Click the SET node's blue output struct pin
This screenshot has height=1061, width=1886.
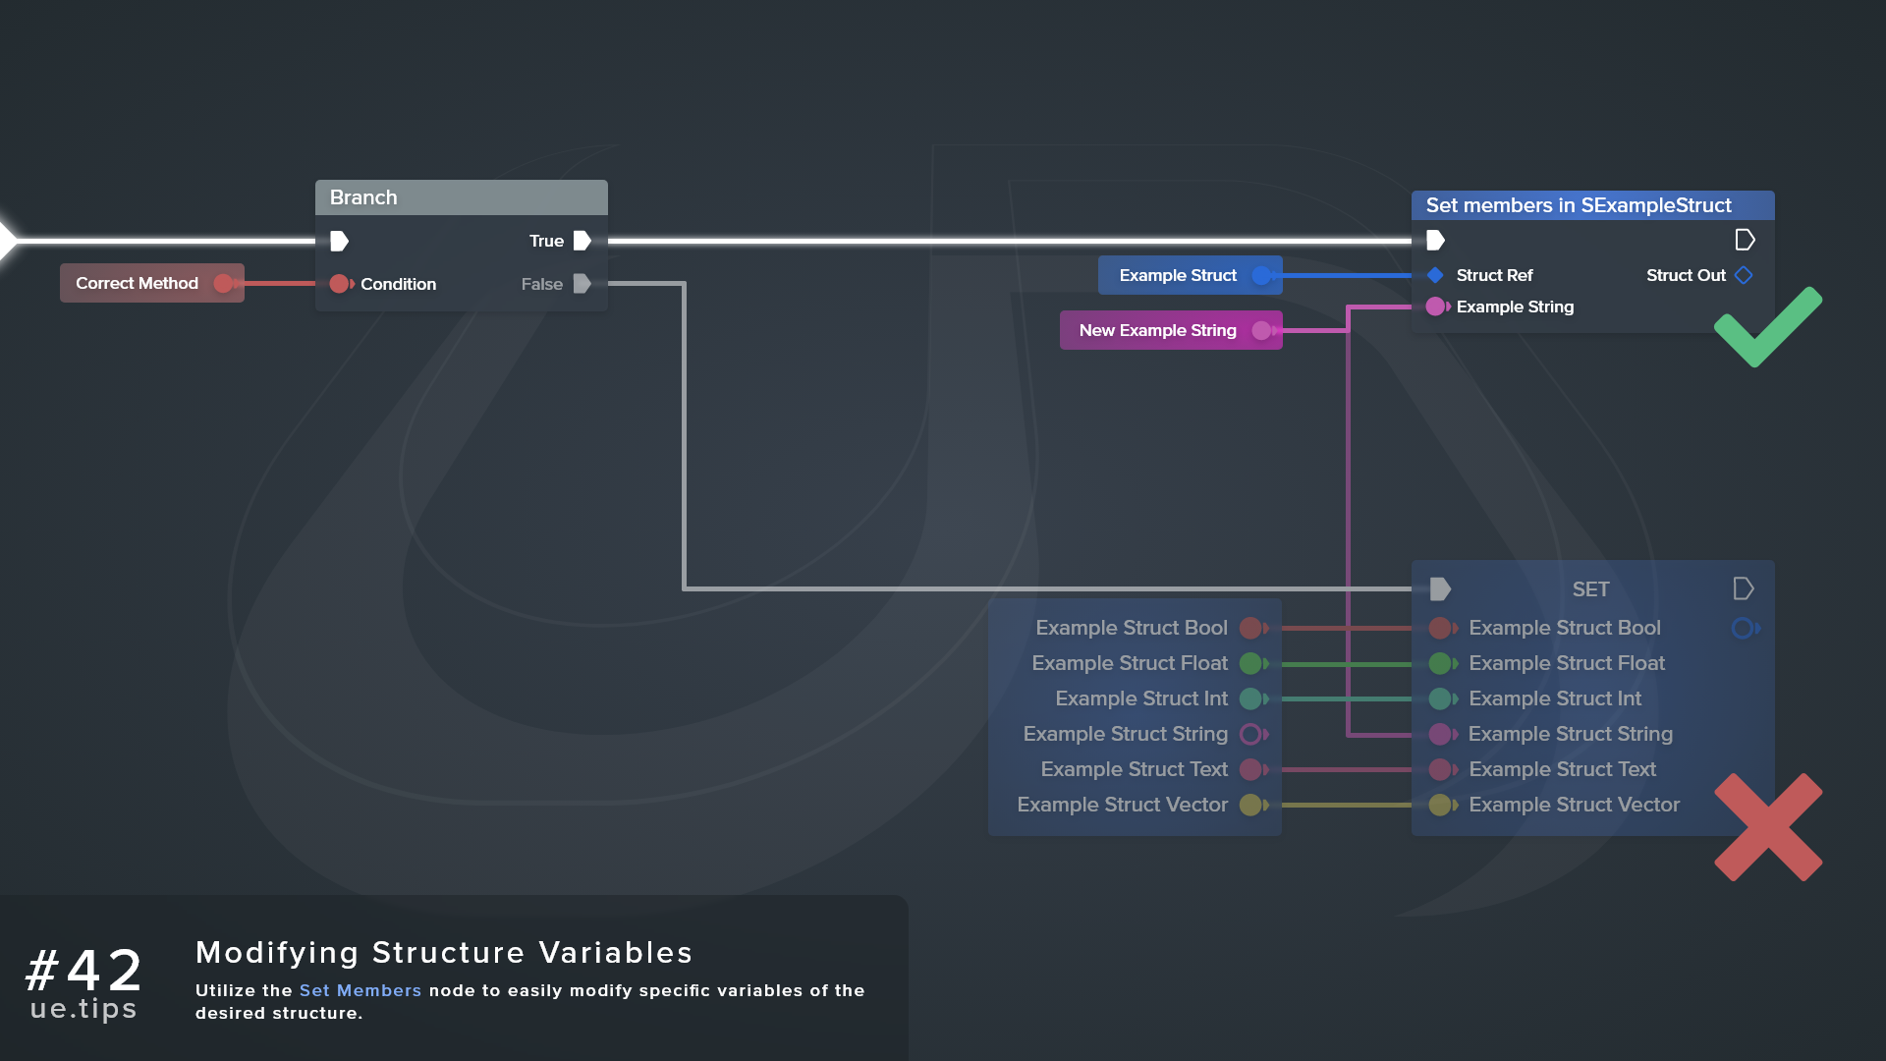(x=1744, y=628)
